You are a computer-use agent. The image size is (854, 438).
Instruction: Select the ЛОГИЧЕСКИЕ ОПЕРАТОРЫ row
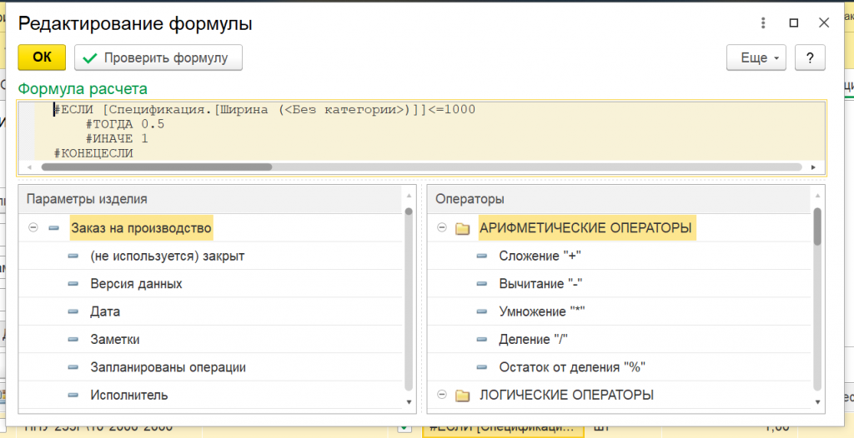point(620,395)
